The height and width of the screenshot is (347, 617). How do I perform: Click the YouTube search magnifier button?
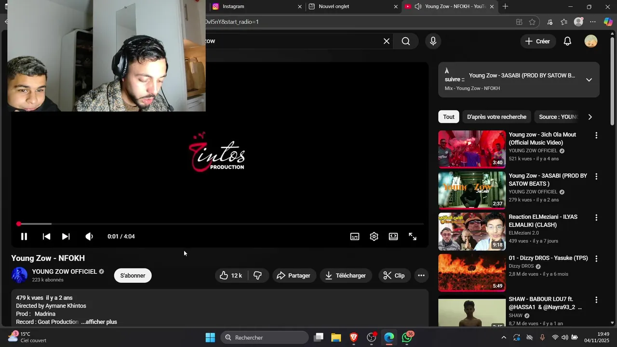click(x=406, y=41)
